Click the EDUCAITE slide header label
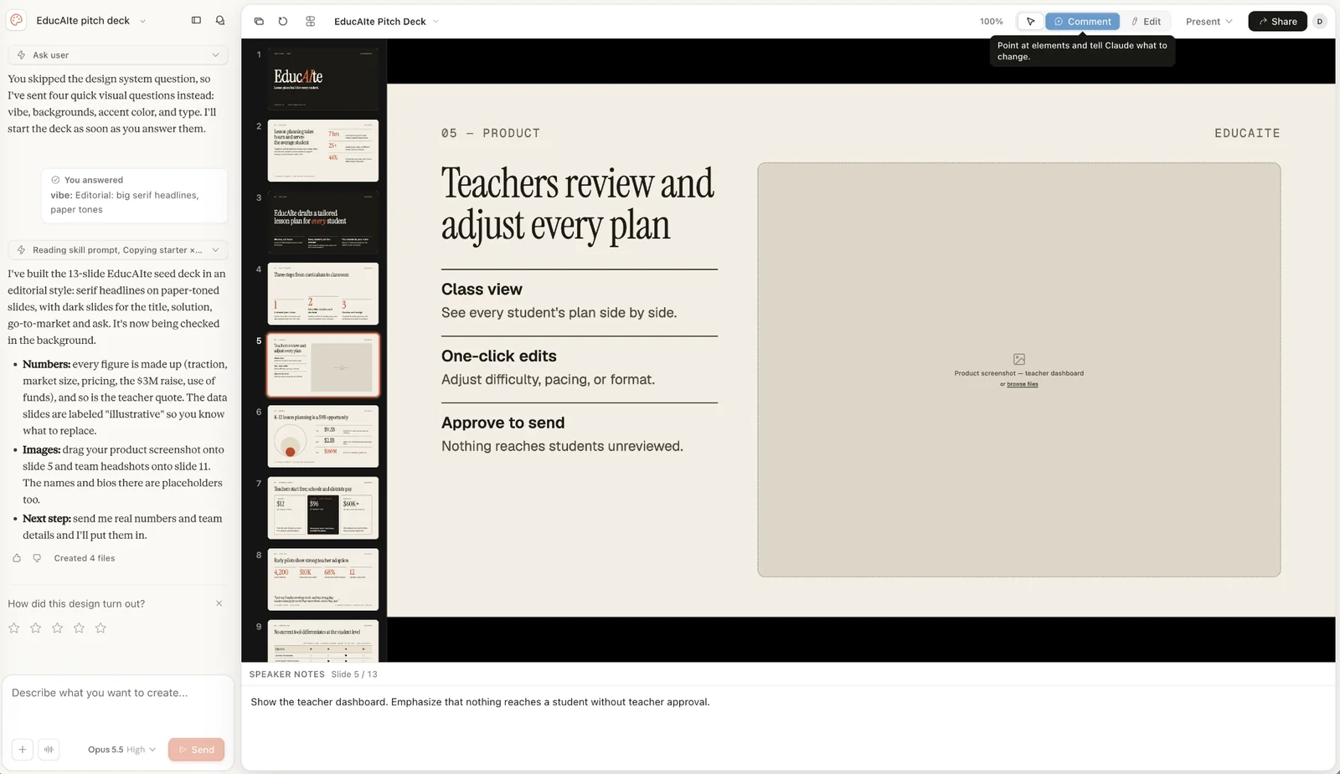Viewport: 1340px width, 774px height. coord(1247,133)
